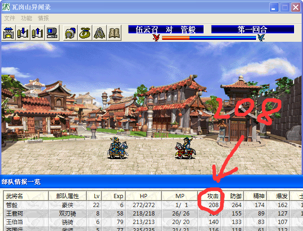Click 管毅's spirit value 174
This screenshot has height=231, width=303.
[259, 205]
